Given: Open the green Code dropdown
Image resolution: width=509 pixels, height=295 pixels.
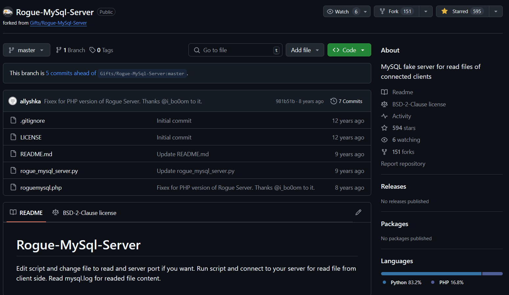Looking at the screenshot, I should (349, 50).
